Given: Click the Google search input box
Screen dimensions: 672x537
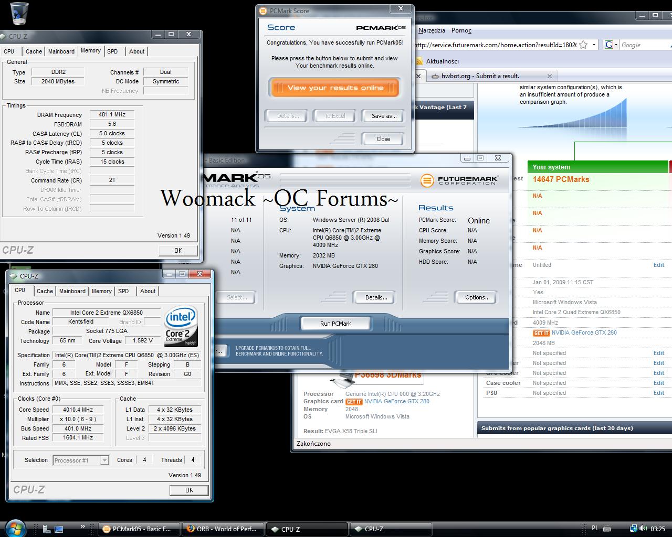Looking at the screenshot, I should [646, 45].
